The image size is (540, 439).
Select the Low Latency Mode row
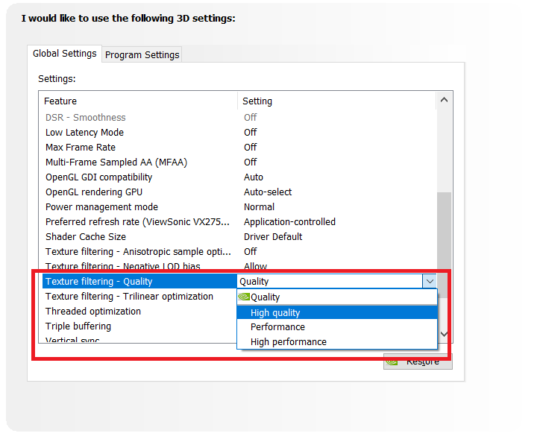84,132
